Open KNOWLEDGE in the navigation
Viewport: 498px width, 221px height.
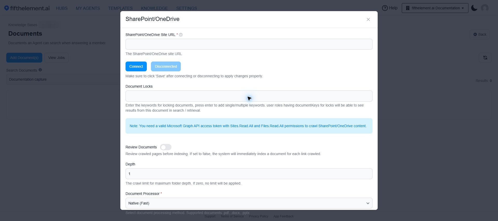(x=154, y=8)
